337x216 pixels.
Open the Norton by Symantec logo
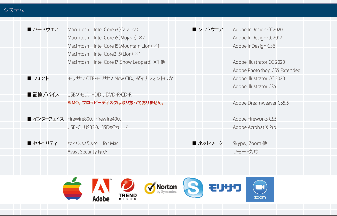(161, 188)
